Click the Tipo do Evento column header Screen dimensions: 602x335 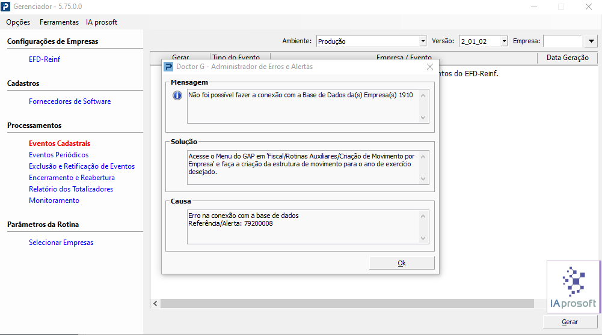click(236, 58)
